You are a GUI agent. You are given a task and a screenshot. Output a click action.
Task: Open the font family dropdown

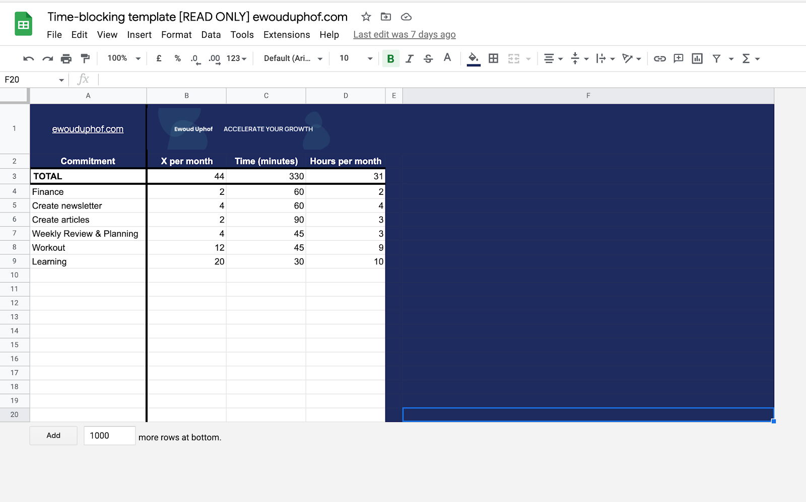click(293, 58)
